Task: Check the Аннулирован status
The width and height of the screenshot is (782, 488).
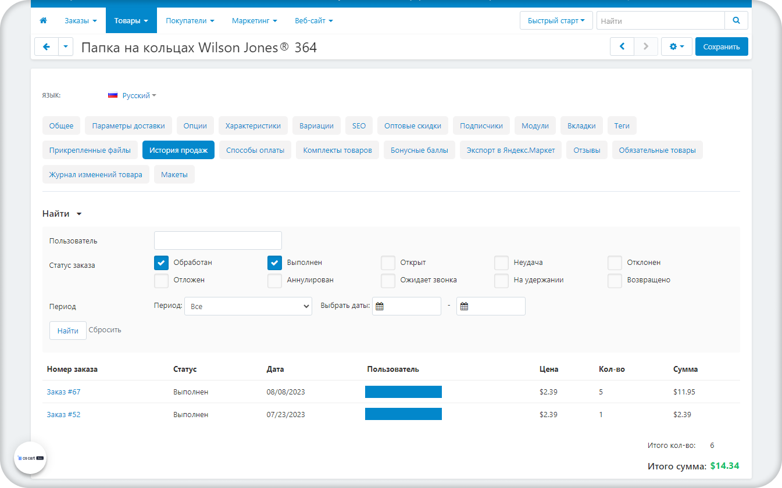Action: tap(274, 280)
